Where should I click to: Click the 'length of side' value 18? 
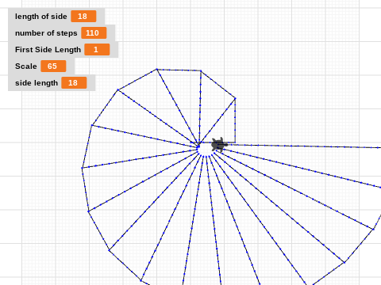click(83, 17)
